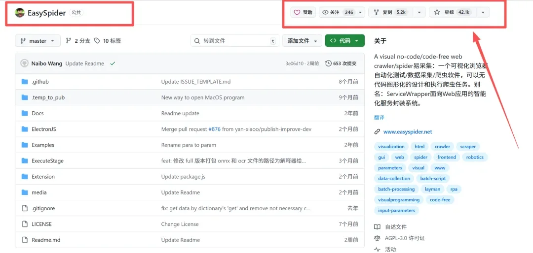
Task: Open the green 代码 dropdown button
Action: [344, 41]
